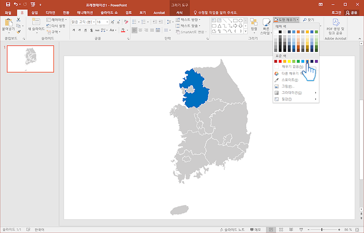
Task: Toggle Italic formatting
Action: [79, 30]
